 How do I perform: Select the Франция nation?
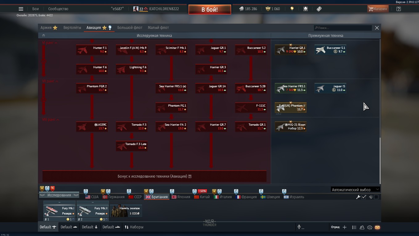(x=246, y=197)
